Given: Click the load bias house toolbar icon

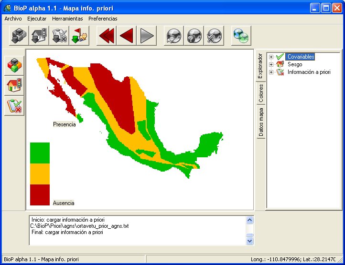Looking at the screenshot, I should point(39,36).
